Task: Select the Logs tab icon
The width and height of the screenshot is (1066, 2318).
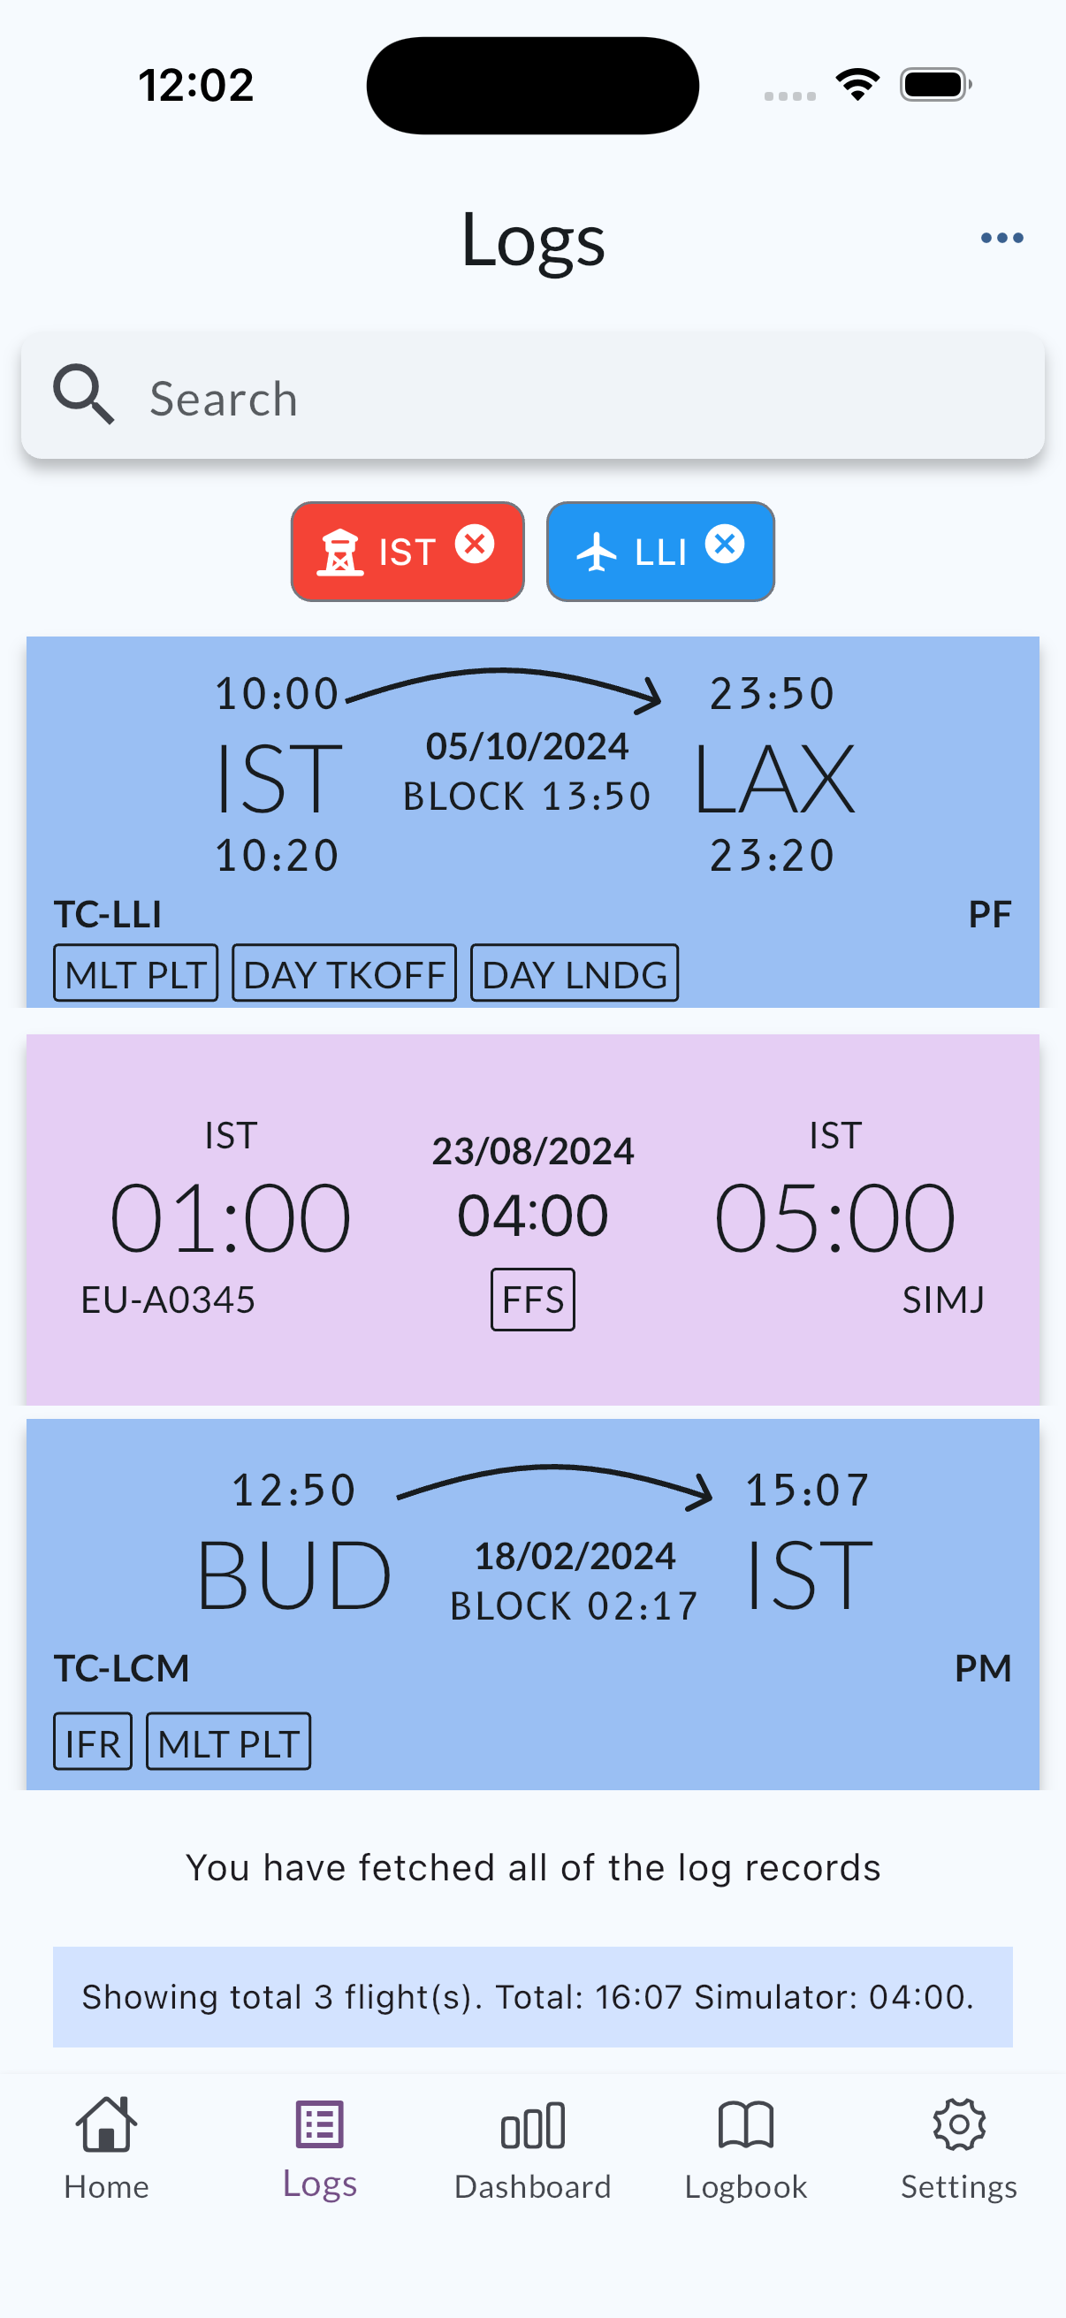Action: pos(319,2125)
